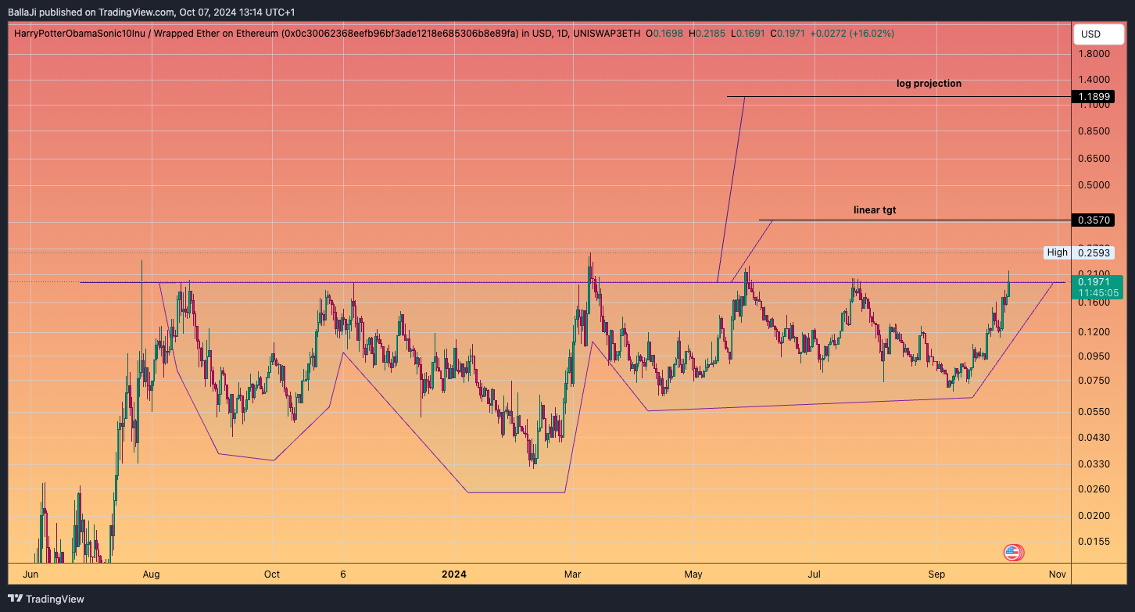1135x612 pixels.
Task: Click the 0.0200 price axis tick
Action: point(1094,516)
